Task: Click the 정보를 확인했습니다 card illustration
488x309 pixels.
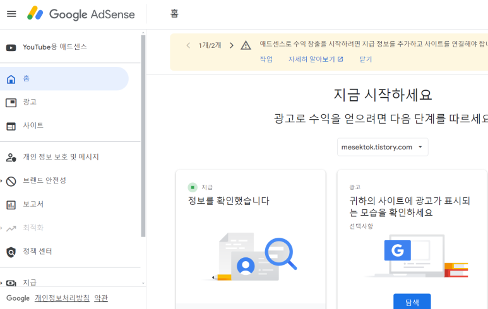Action: tap(251, 257)
